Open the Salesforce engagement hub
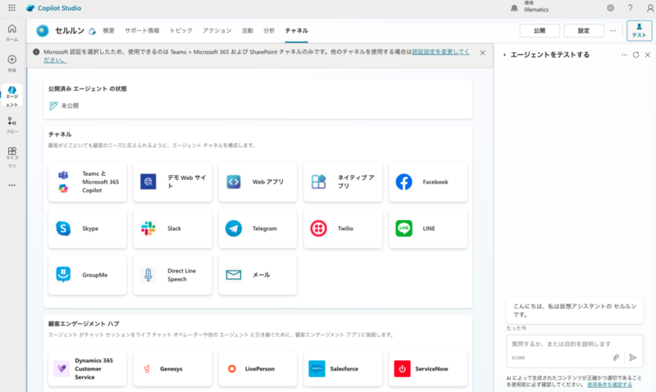The image size is (656, 392). point(343,368)
